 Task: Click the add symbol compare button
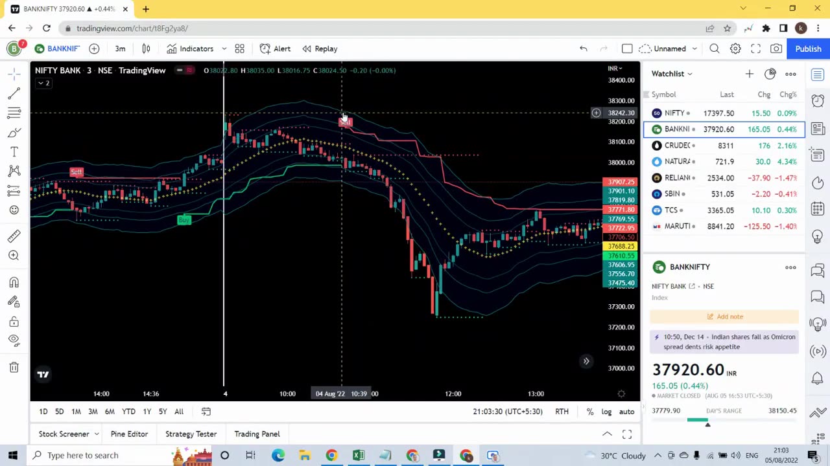(x=94, y=49)
